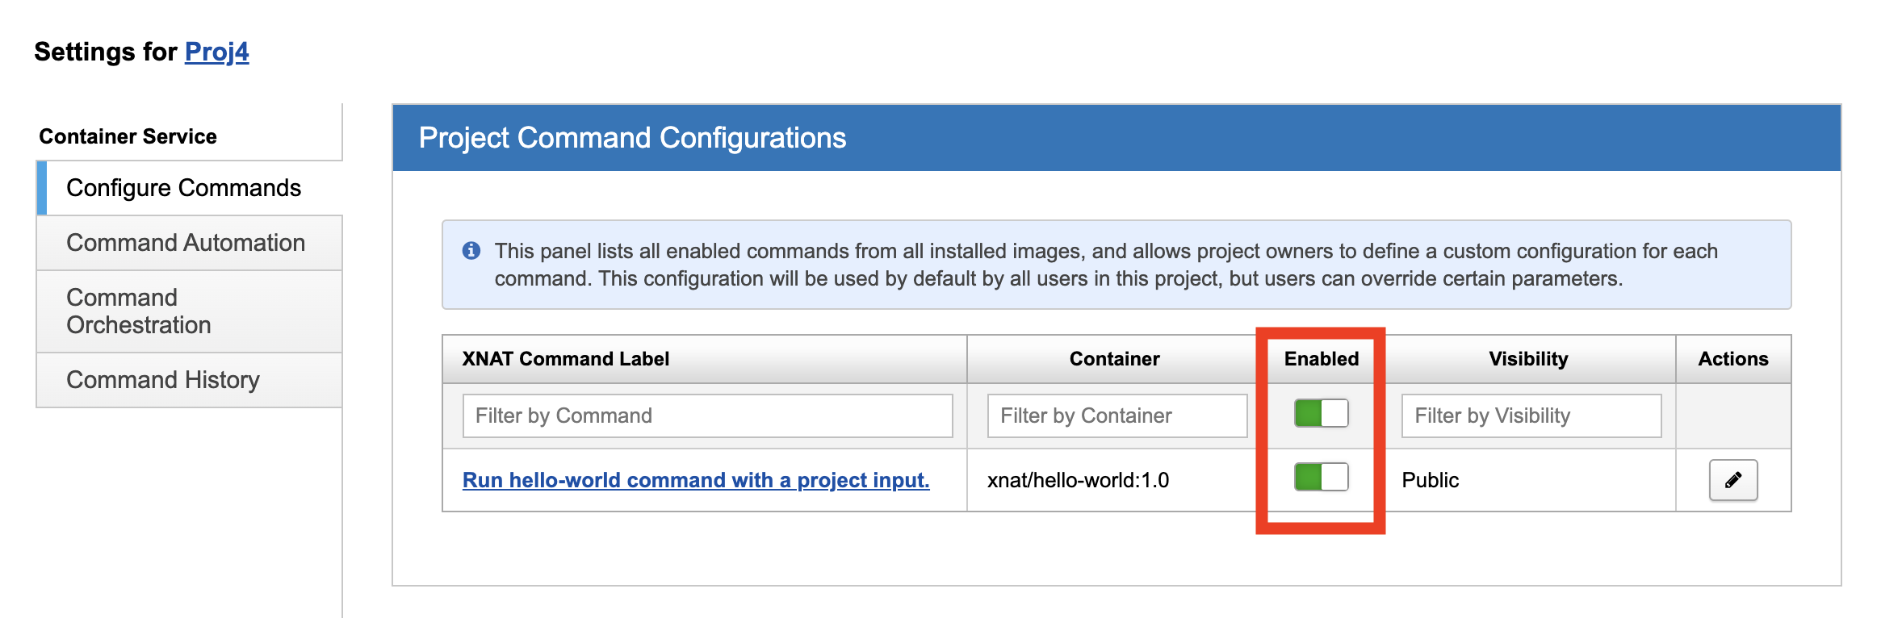
Task: Open the Configure Commands tab
Action: (x=183, y=188)
